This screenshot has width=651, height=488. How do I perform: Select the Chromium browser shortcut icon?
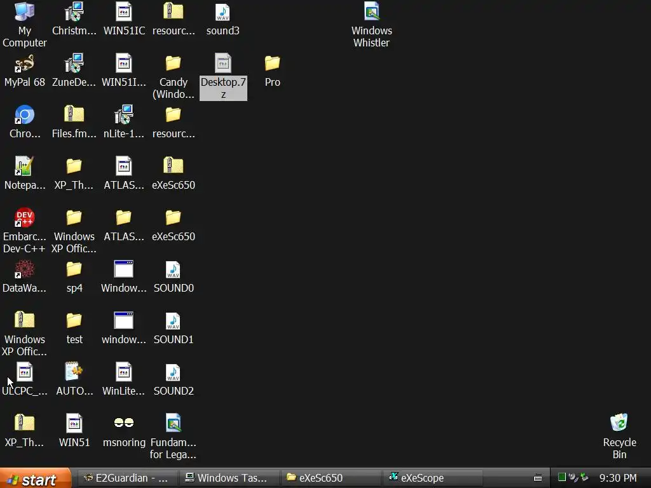click(x=25, y=115)
